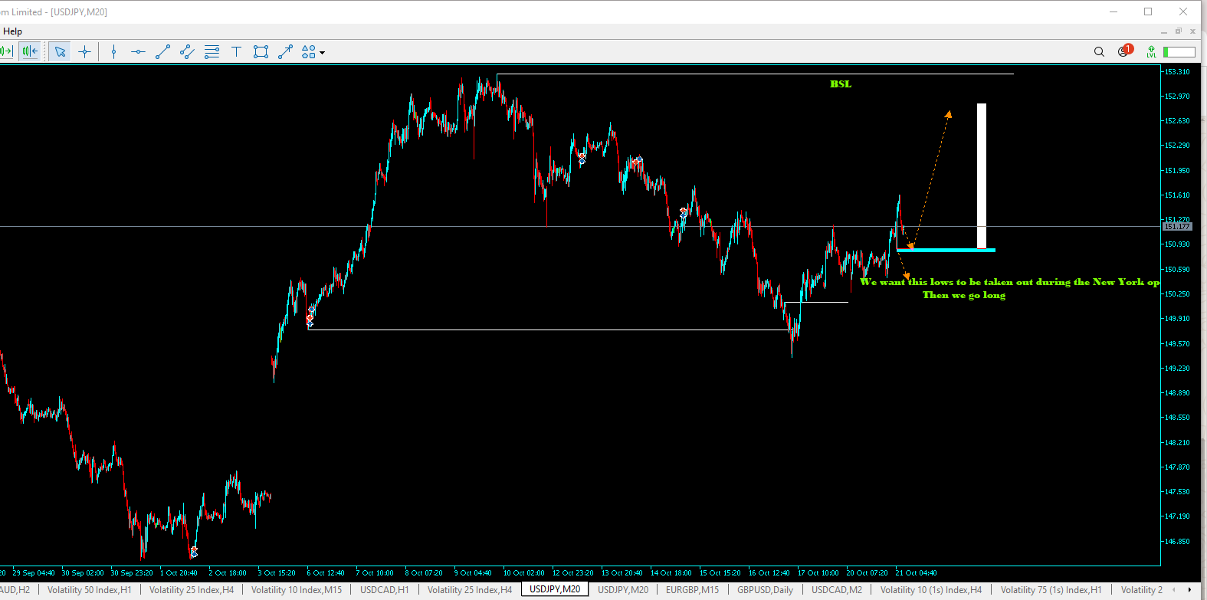Pick the trendline drawing tool

162,52
